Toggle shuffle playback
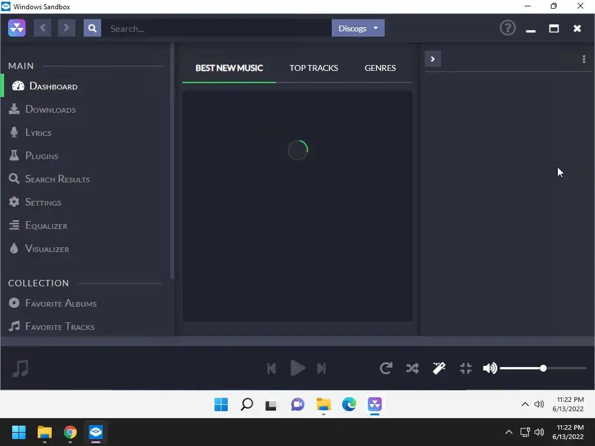Image resolution: width=595 pixels, height=446 pixels. (x=413, y=368)
